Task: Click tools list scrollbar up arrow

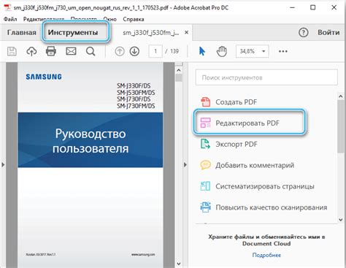Action: (341, 96)
